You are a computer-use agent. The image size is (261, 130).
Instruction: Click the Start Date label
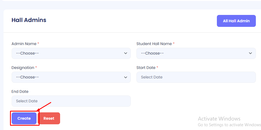click(146, 68)
